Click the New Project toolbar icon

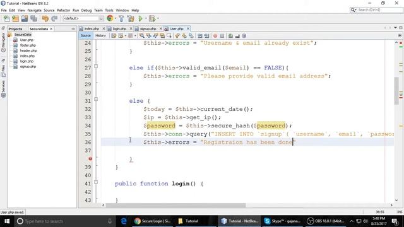[15, 18]
